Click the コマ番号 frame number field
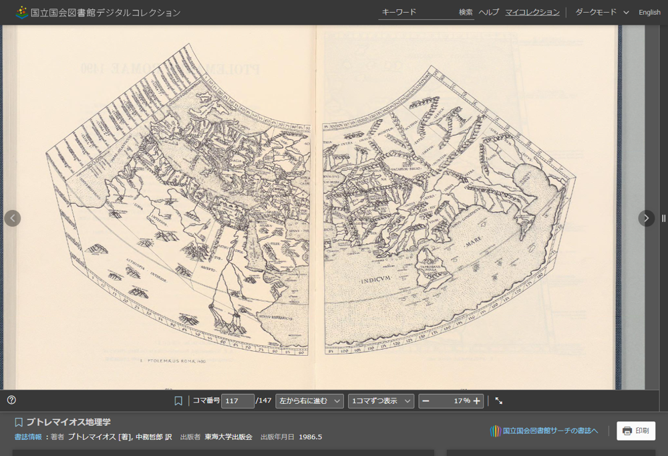This screenshot has width=668, height=456. point(237,401)
